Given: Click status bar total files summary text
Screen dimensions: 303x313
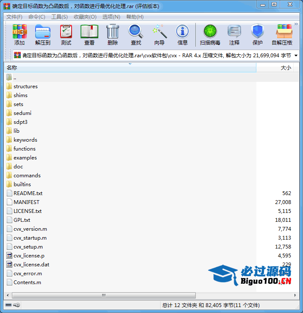Looking at the screenshot, I should (211, 305).
